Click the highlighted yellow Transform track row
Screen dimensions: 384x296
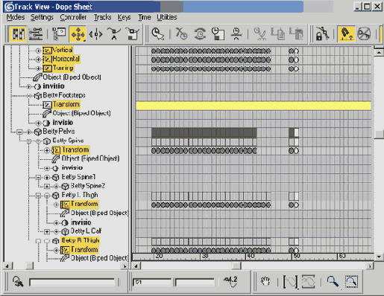coord(254,106)
